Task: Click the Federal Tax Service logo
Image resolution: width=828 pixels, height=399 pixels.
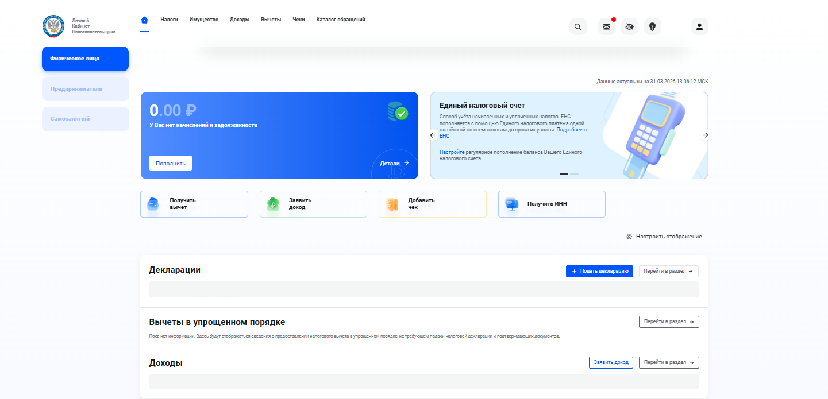Action: click(53, 26)
